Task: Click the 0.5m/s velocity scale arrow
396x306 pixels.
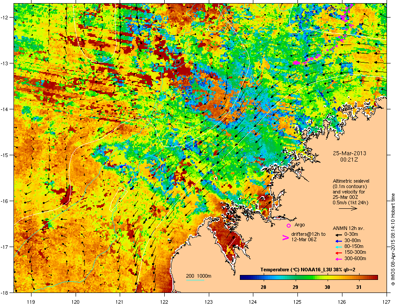Action: point(348,208)
